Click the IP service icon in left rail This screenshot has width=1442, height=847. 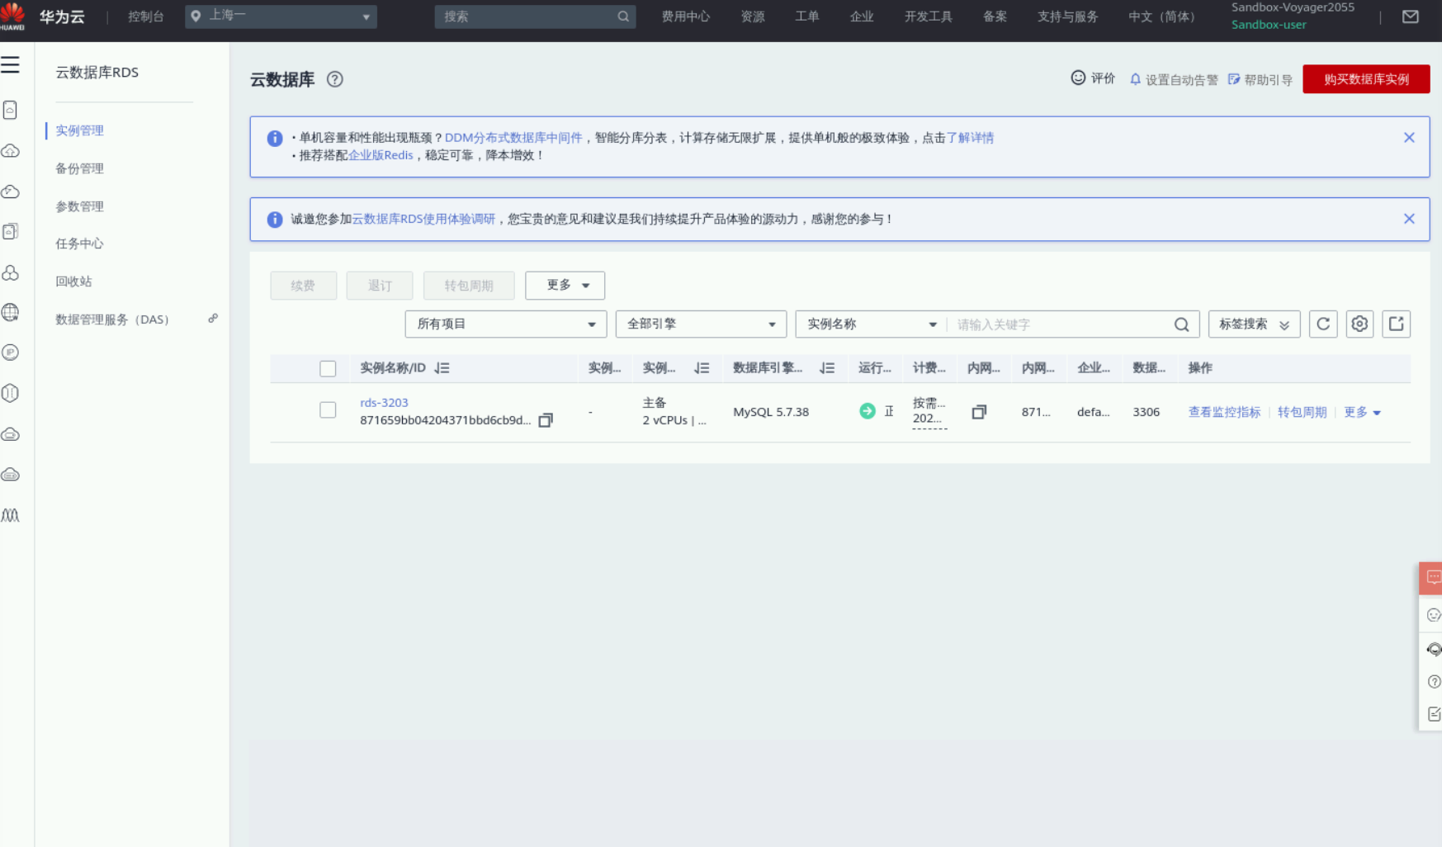pyautogui.click(x=10, y=353)
